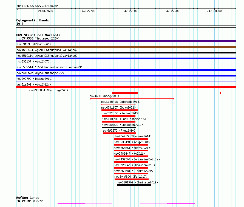Screen dimensions: 244x207
Task: Click the ZNF496|NM_032752 gene label
Action: coord(30,201)
